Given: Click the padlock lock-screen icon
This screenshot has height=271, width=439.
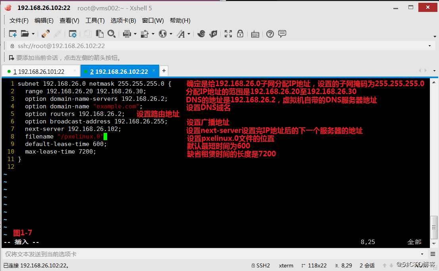Looking at the screenshot, I should tap(240, 34).
